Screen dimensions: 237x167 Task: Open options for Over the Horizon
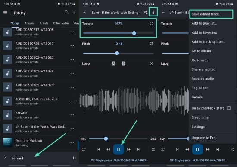(x=72, y=143)
